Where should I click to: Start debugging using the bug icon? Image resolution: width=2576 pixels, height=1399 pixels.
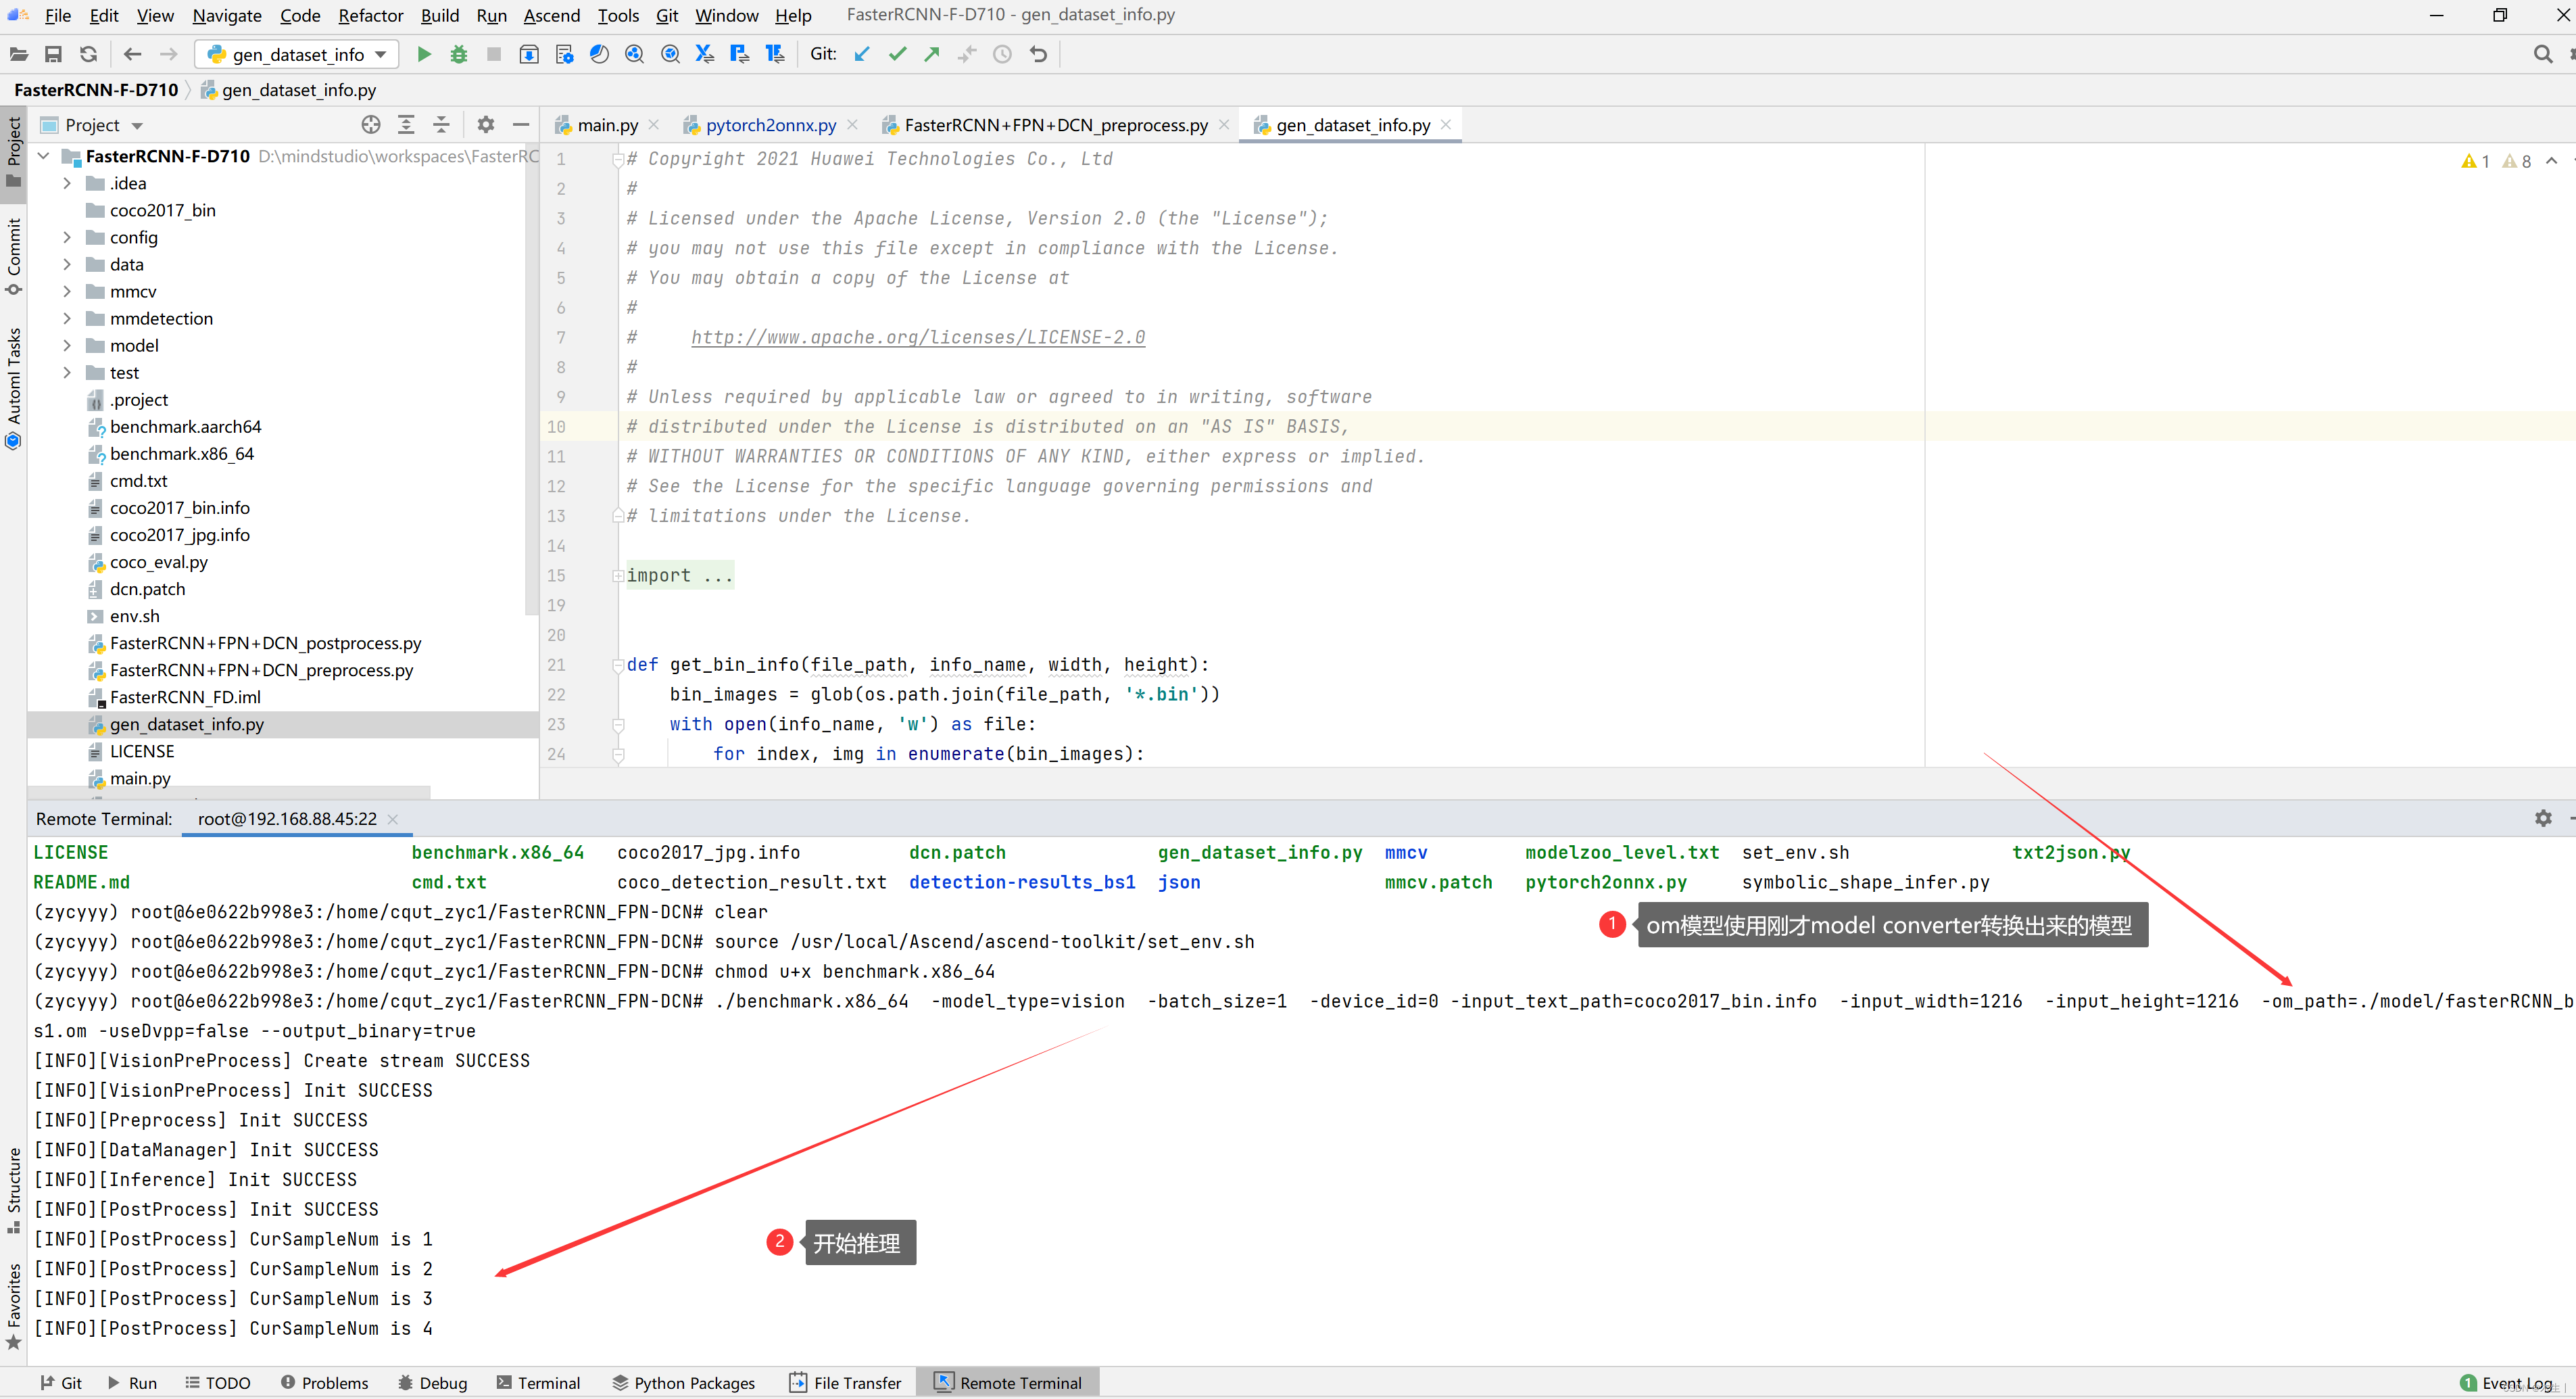[x=459, y=54]
